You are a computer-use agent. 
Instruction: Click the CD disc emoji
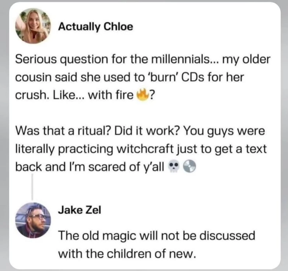(188, 167)
